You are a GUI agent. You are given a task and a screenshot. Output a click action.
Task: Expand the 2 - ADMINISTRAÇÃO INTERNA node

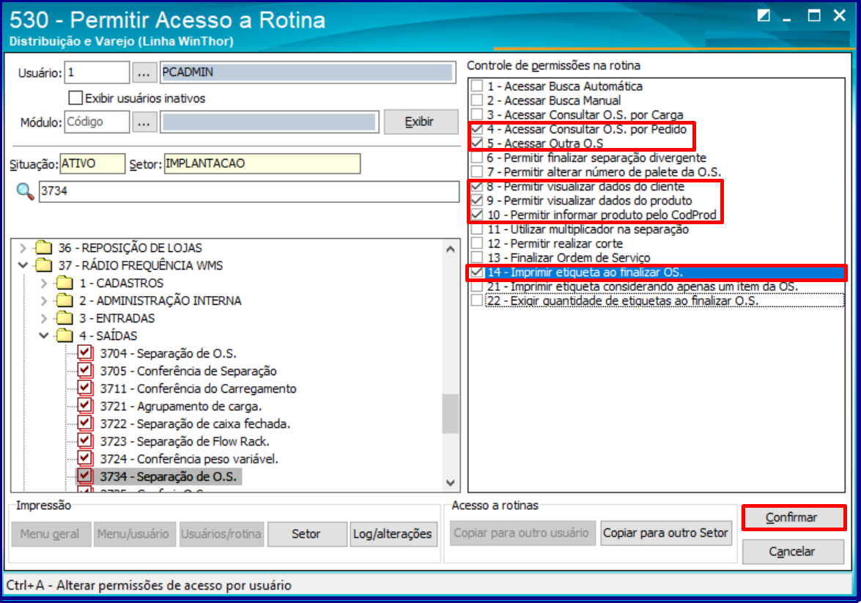(x=44, y=301)
